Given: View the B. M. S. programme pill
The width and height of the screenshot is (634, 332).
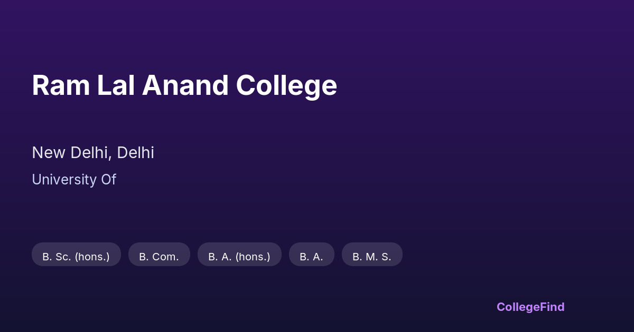Looking at the screenshot, I should [372, 256].
